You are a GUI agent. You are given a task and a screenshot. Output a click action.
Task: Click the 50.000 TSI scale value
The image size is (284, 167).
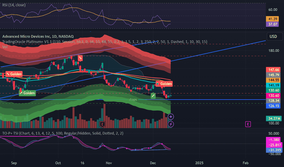click(274, 133)
